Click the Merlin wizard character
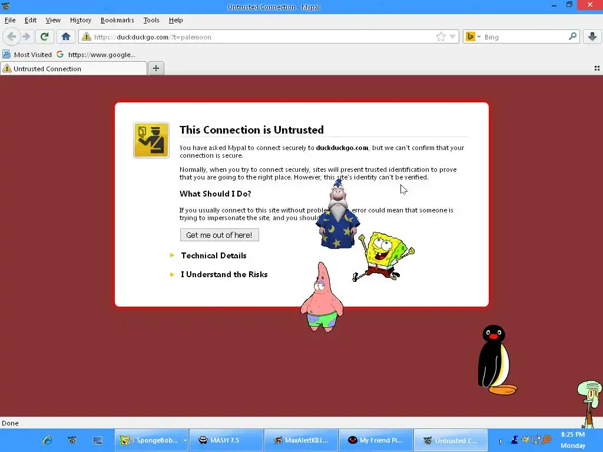Viewport: 603px width, 452px height. [337, 215]
